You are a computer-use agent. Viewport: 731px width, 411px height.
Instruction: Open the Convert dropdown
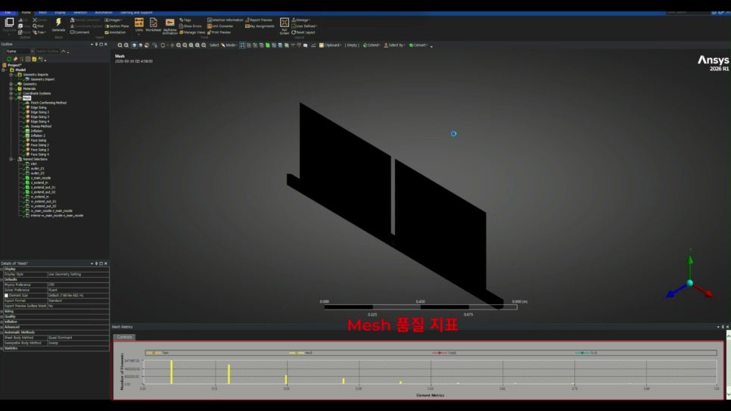pyautogui.click(x=418, y=45)
